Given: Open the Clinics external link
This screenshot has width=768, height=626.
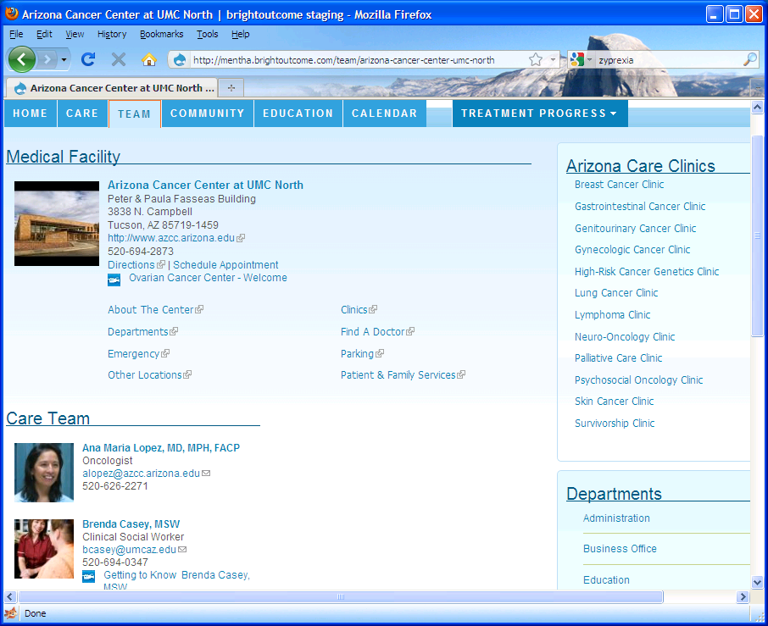Looking at the screenshot, I should click(354, 310).
